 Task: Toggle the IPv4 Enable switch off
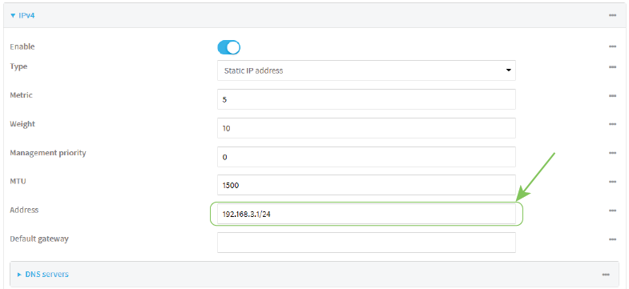coord(228,47)
